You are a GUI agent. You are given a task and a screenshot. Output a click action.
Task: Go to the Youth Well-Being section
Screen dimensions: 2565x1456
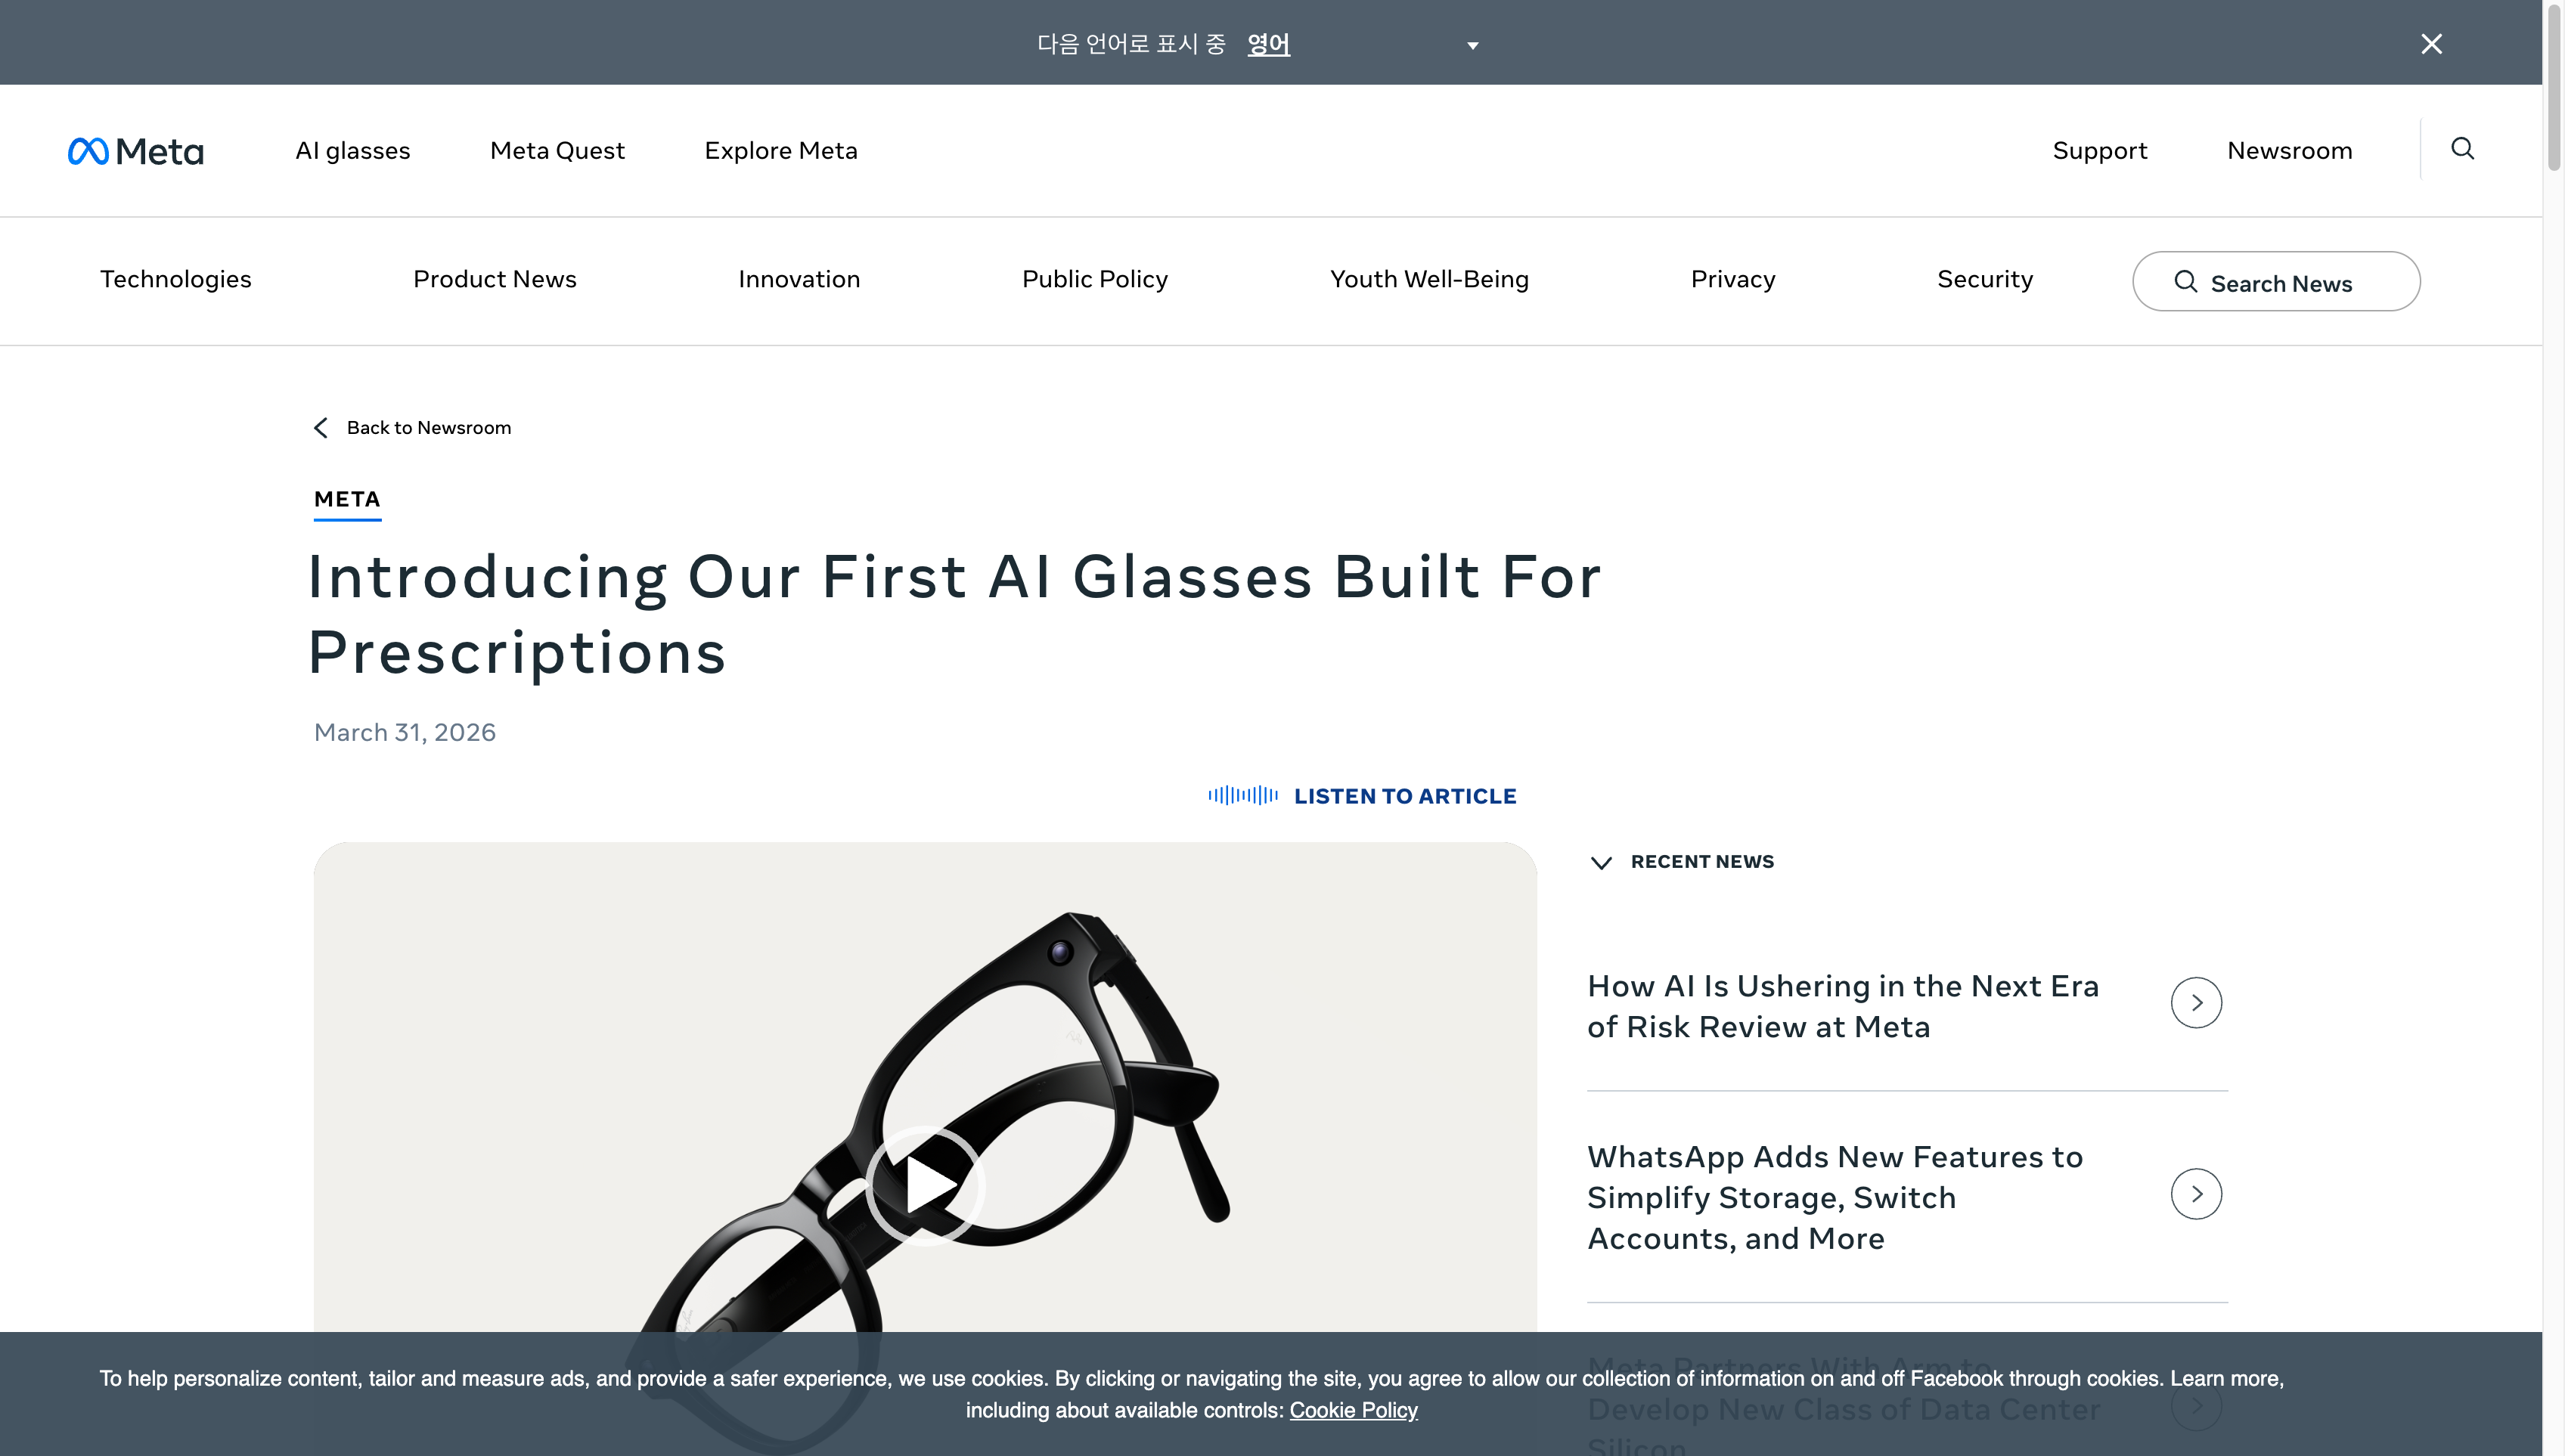pos(1429,279)
